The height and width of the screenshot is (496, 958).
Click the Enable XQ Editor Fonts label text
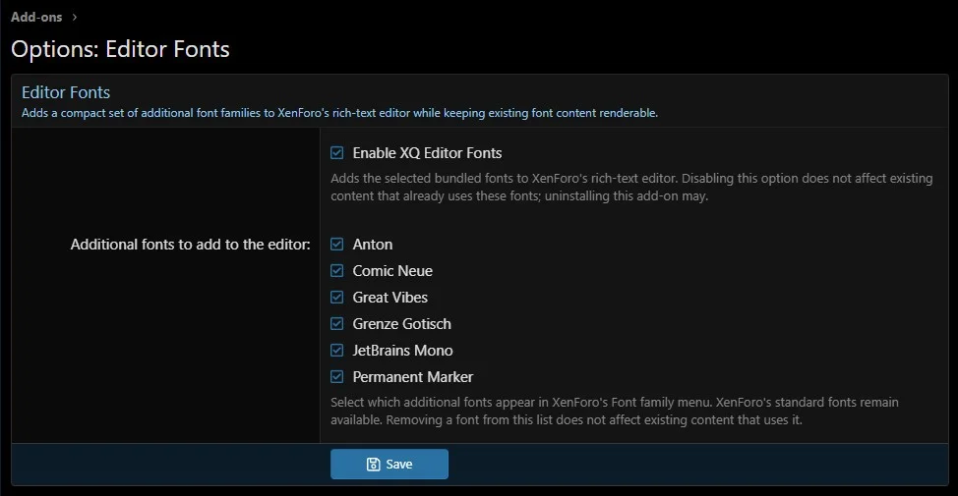point(427,152)
